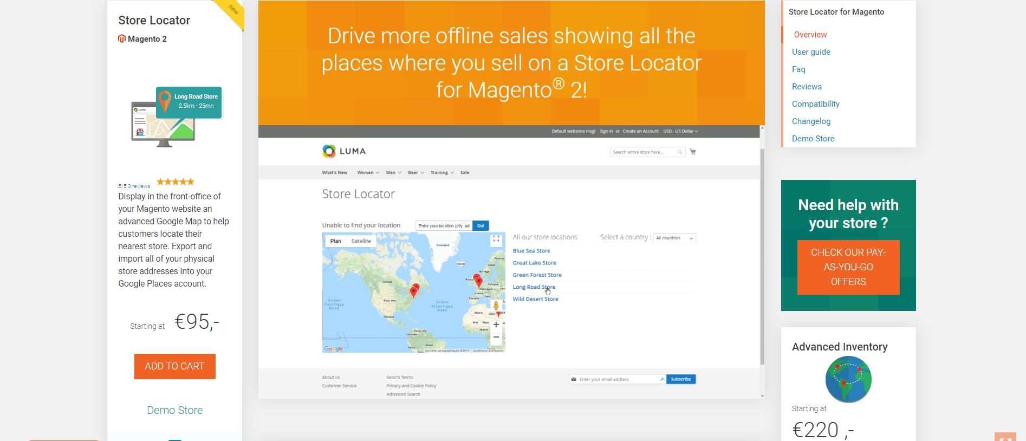
Task: Click the envelope icon in newsletter field
Action: point(574,379)
